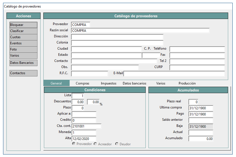Click the Plazo real field

click(x=193, y=102)
